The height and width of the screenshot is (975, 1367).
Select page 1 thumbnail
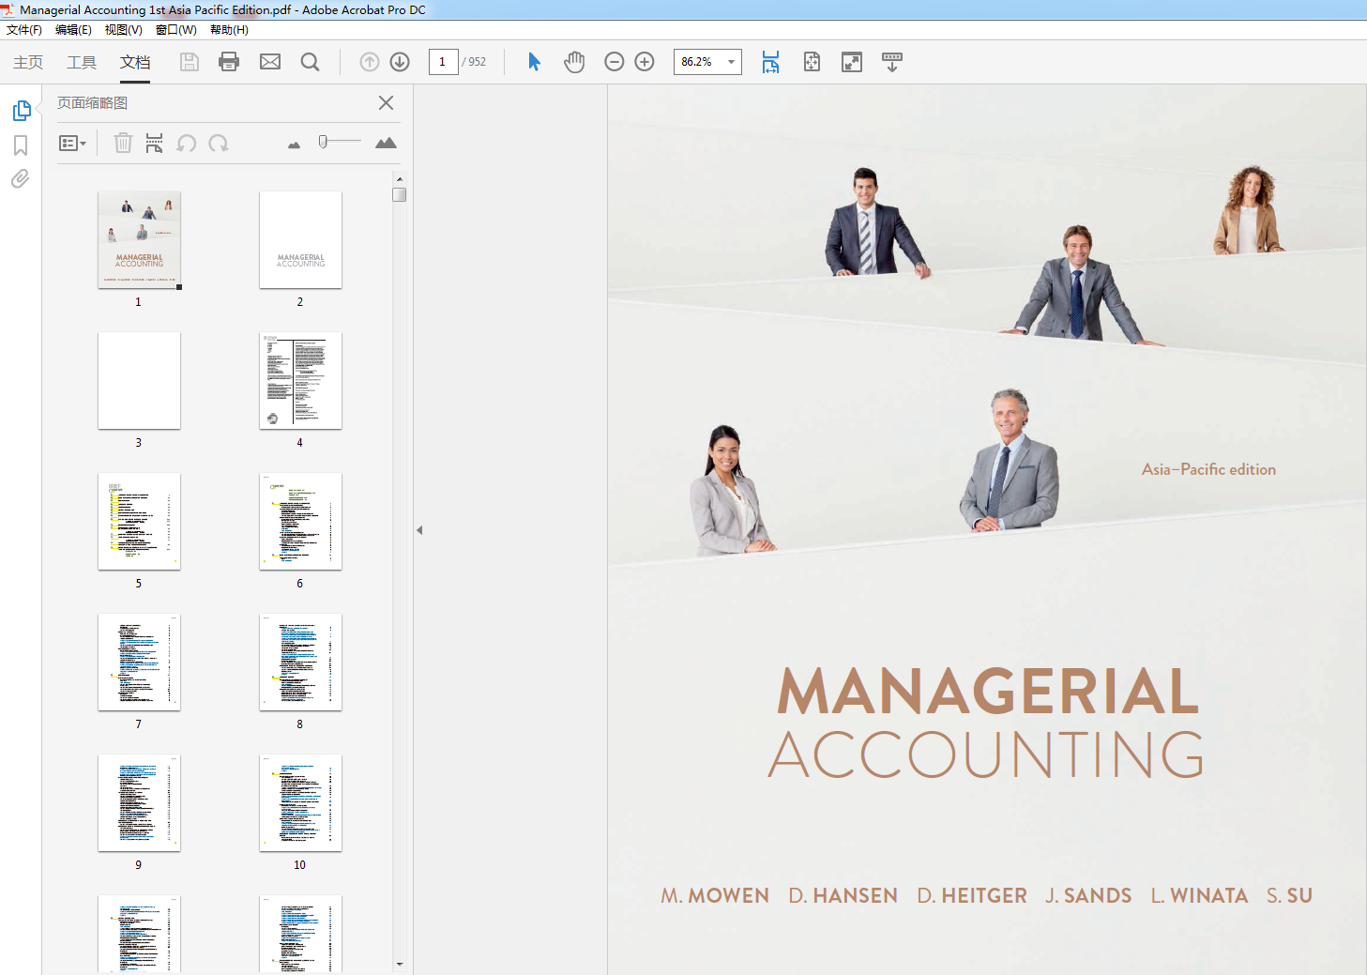coord(139,240)
